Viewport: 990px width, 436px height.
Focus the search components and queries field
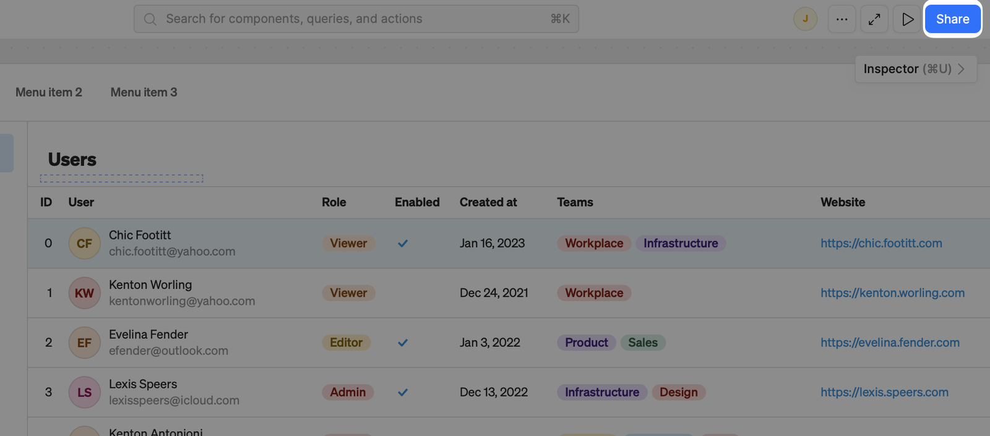pyautogui.click(x=356, y=19)
